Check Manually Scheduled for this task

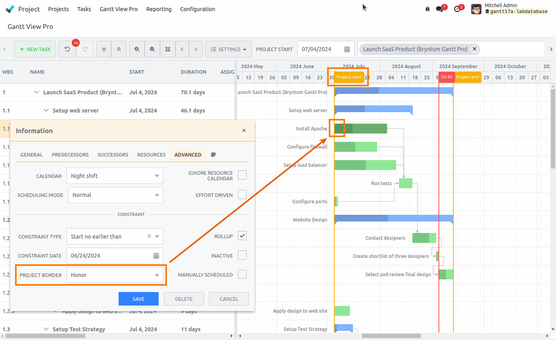coord(242,274)
